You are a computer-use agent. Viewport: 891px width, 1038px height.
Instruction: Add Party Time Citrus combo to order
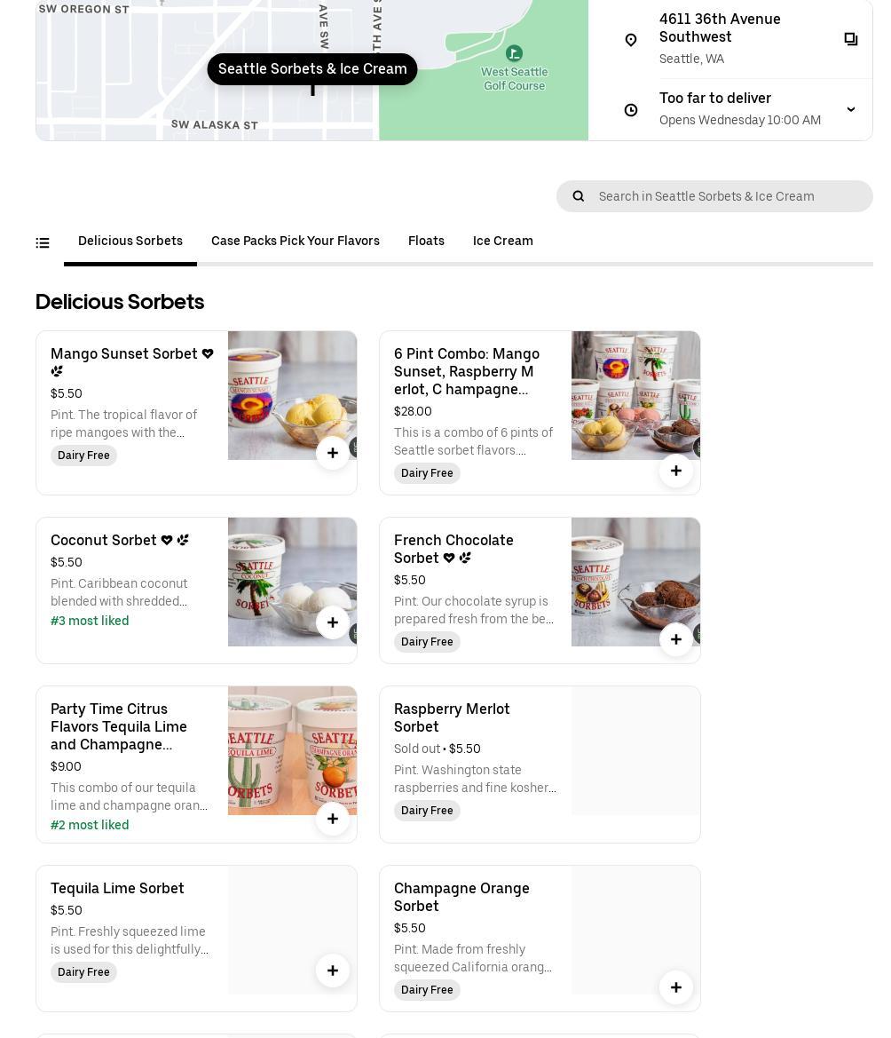point(333,819)
